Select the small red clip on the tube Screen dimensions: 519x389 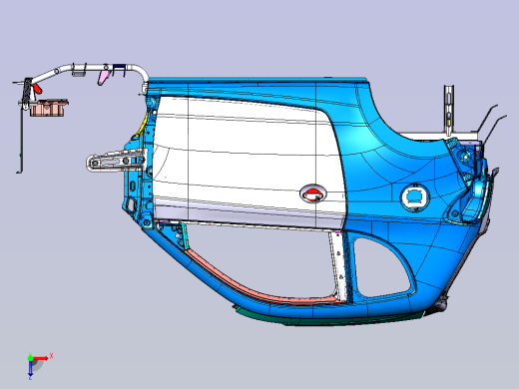click(x=37, y=89)
